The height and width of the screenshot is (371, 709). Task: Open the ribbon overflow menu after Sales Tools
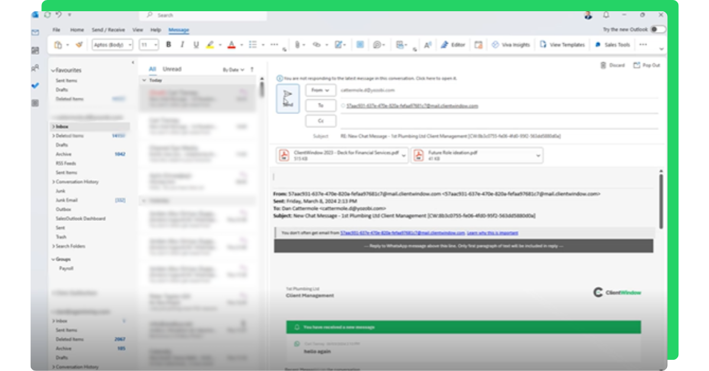pyautogui.click(x=643, y=45)
